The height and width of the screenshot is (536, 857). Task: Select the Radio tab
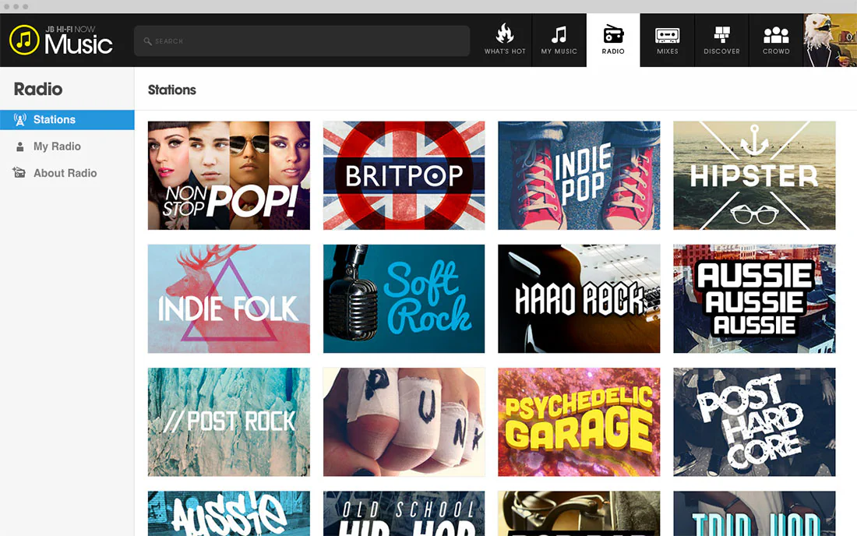(x=613, y=40)
